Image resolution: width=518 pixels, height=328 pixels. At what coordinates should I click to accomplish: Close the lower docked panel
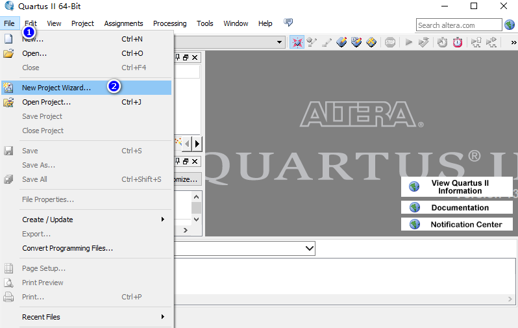point(195,161)
